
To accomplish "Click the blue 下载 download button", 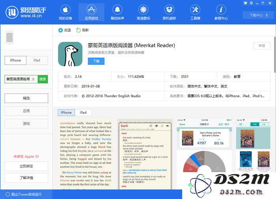I will point(96,61).
